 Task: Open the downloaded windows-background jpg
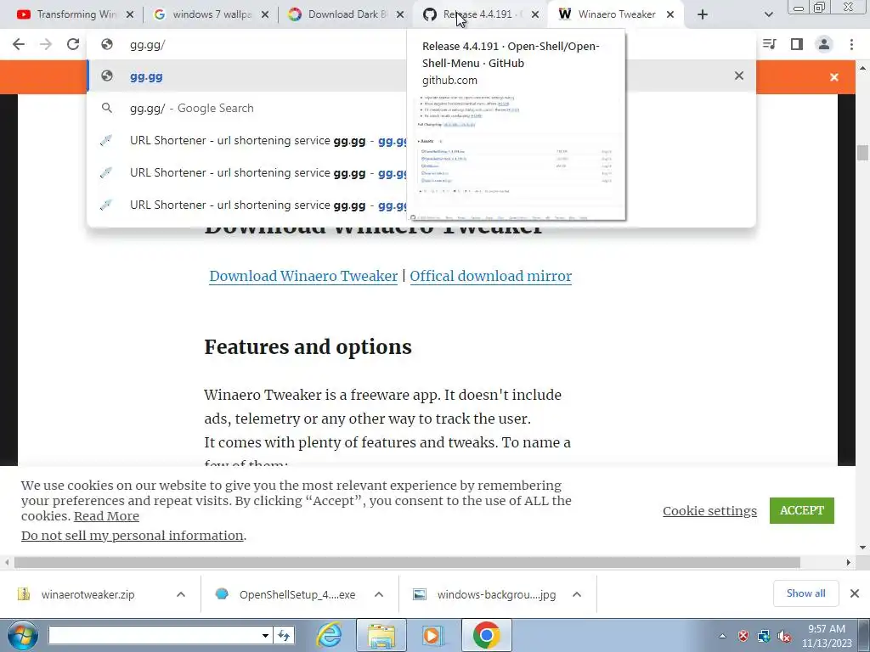click(496, 594)
